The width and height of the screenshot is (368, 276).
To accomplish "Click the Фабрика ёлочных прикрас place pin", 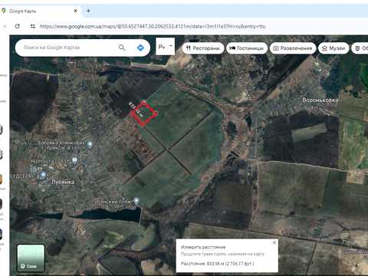I will [x=90, y=144].
